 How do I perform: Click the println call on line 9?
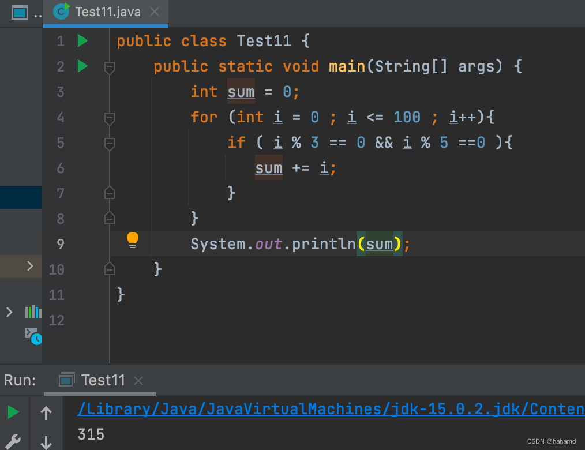pos(324,244)
